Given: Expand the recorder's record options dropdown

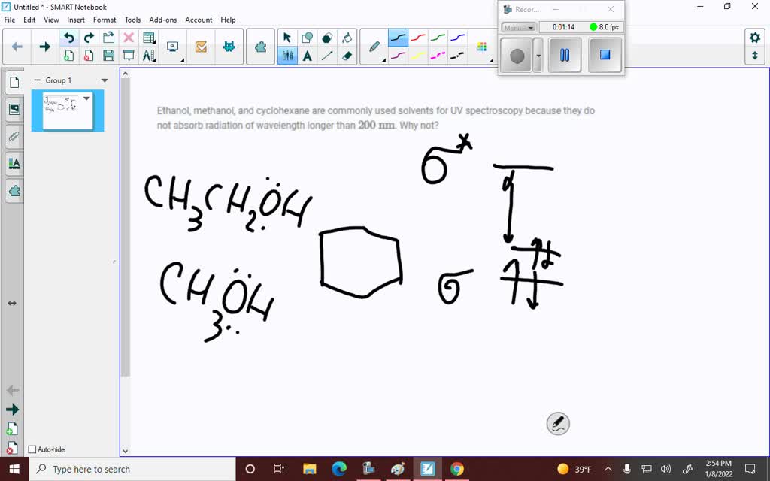Looking at the screenshot, I should pos(539,55).
